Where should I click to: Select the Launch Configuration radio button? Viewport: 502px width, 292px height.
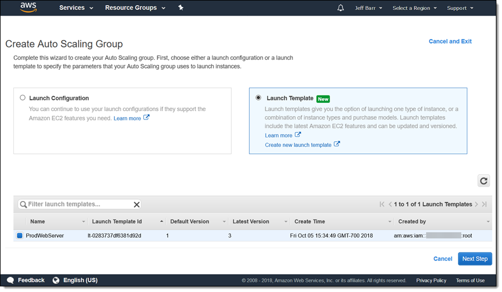click(x=22, y=98)
